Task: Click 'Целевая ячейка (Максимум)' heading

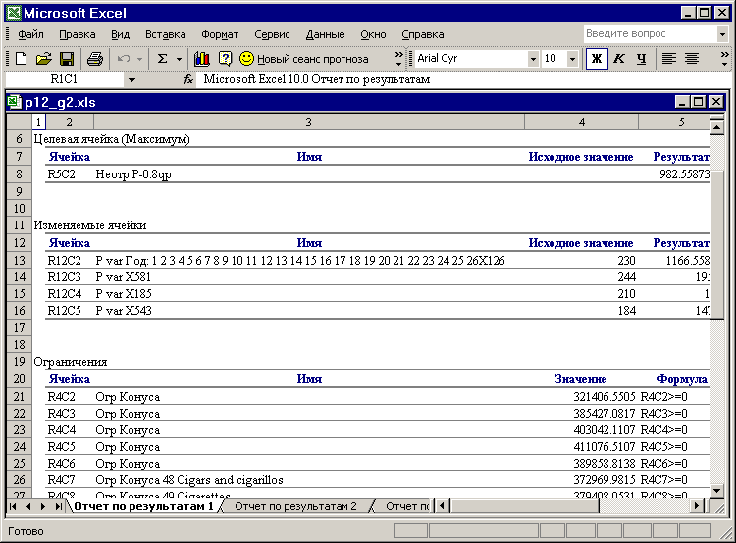Action: (x=112, y=139)
